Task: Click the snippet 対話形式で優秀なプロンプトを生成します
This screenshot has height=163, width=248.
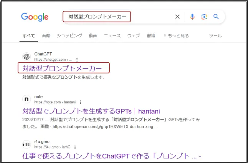Action: (x=63, y=77)
